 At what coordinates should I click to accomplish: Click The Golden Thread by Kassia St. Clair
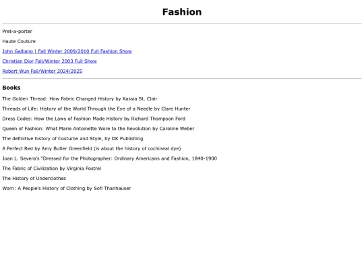80,98
